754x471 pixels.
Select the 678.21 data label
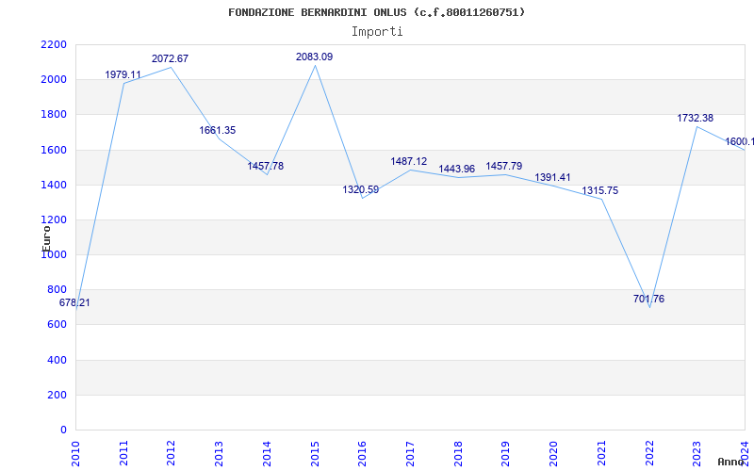74,302
